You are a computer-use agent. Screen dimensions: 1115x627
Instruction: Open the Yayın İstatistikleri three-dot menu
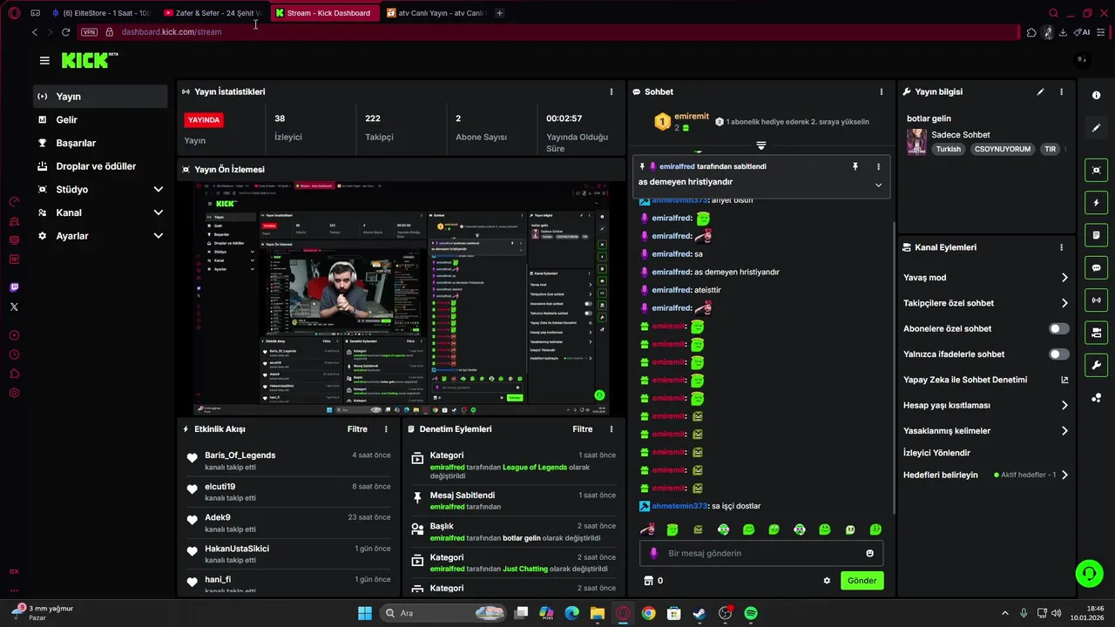[612, 91]
